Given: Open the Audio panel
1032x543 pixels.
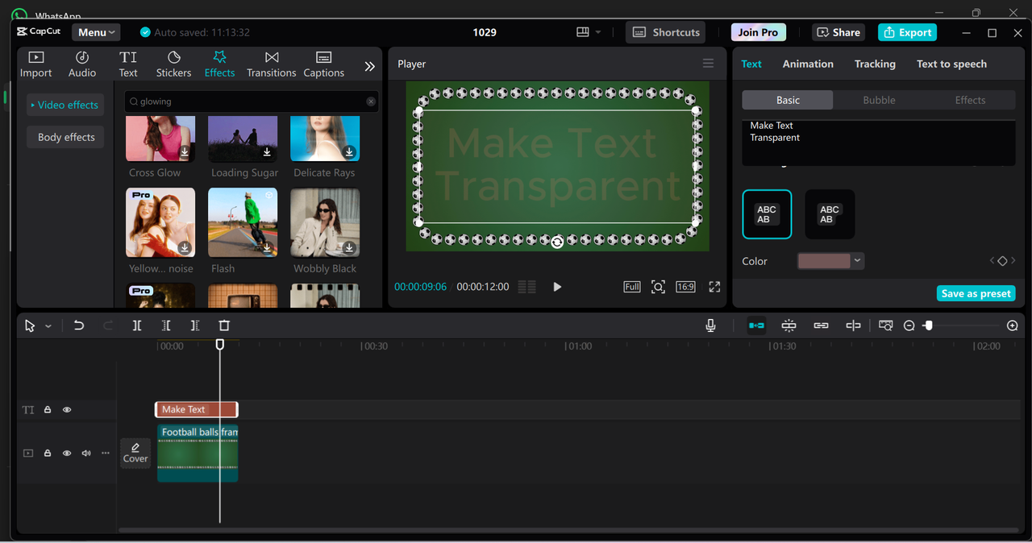Looking at the screenshot, I should [x=82, y=64].
